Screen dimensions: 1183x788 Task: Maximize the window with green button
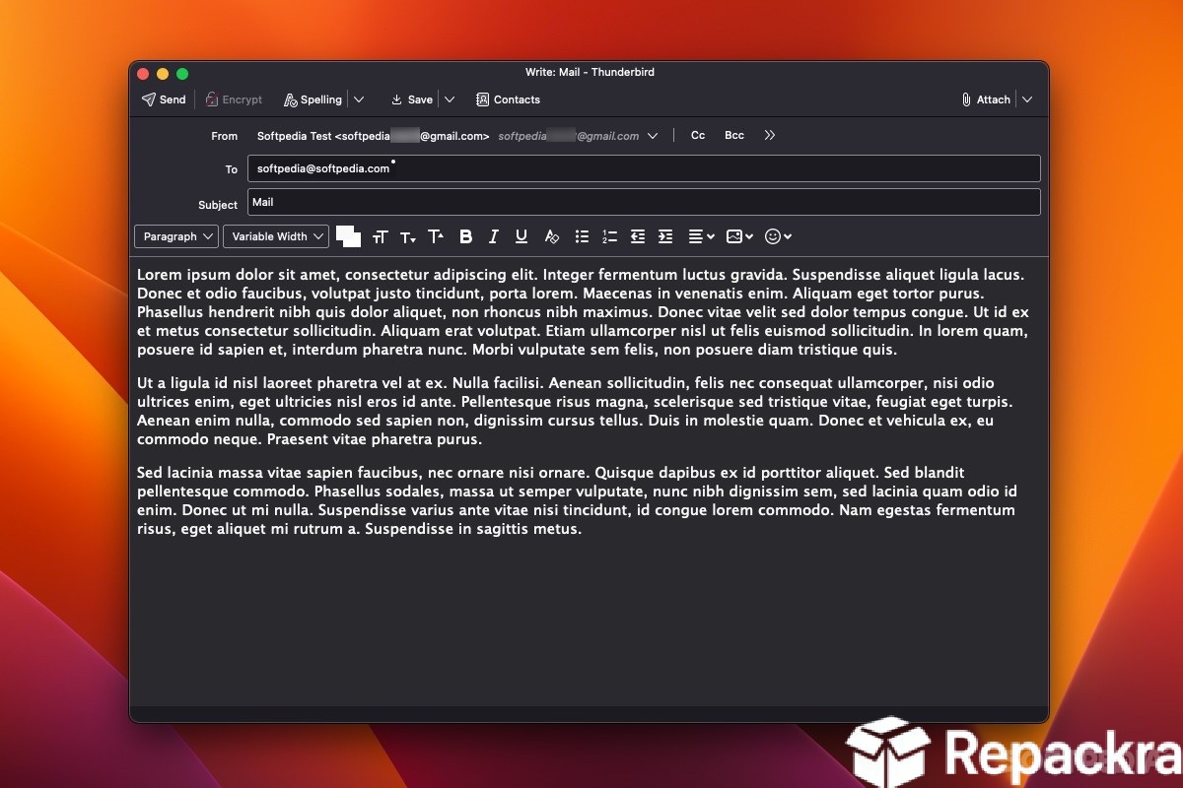tap(182, 74)
